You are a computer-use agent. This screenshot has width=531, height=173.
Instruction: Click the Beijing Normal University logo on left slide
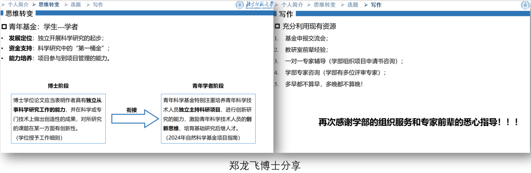pos(254,5)
